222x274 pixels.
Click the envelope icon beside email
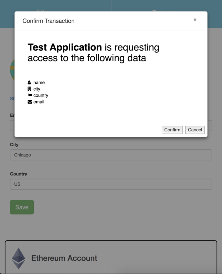pos(30,102)
